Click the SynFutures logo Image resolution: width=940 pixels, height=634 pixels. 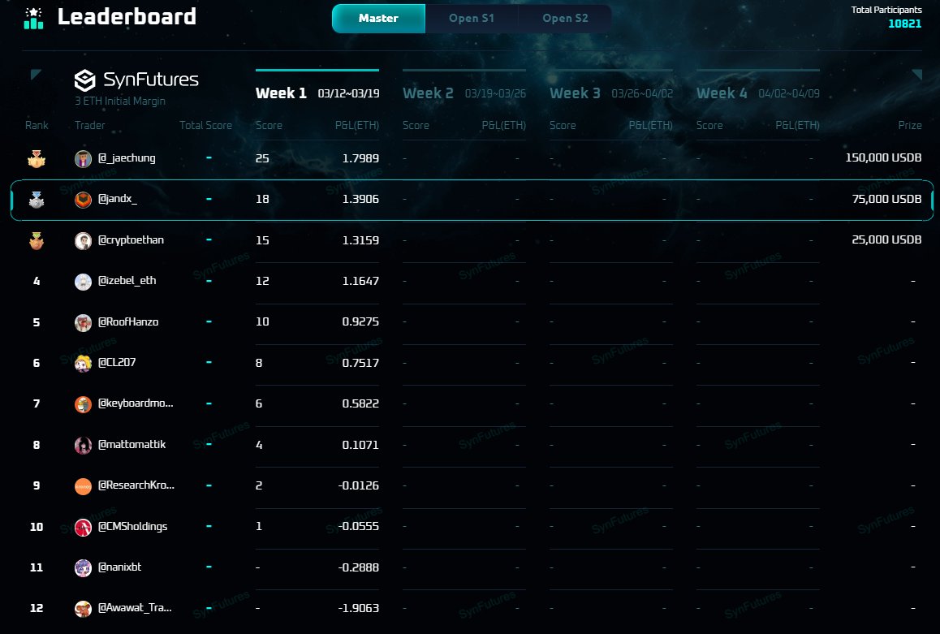coord(136,80)
